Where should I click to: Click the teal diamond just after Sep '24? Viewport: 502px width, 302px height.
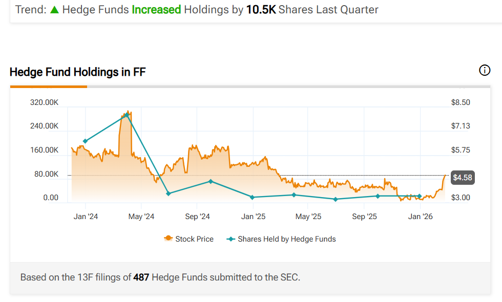(x=211, y=181)
